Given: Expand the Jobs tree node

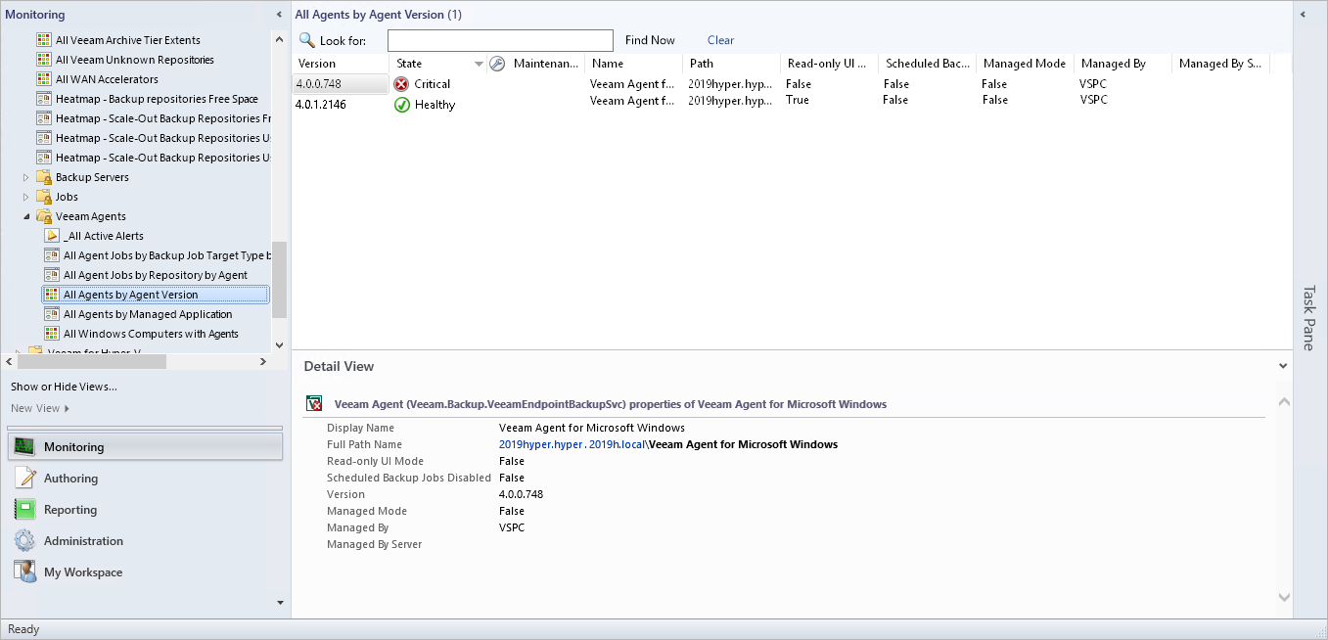Looking at the screenshot, I should tap(26, 197).
